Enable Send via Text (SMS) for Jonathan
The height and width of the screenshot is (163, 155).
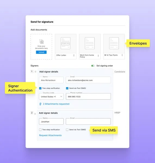[x=67, y=130]
